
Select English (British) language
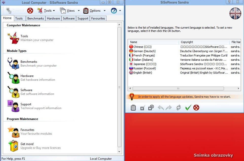coord(143,73)
